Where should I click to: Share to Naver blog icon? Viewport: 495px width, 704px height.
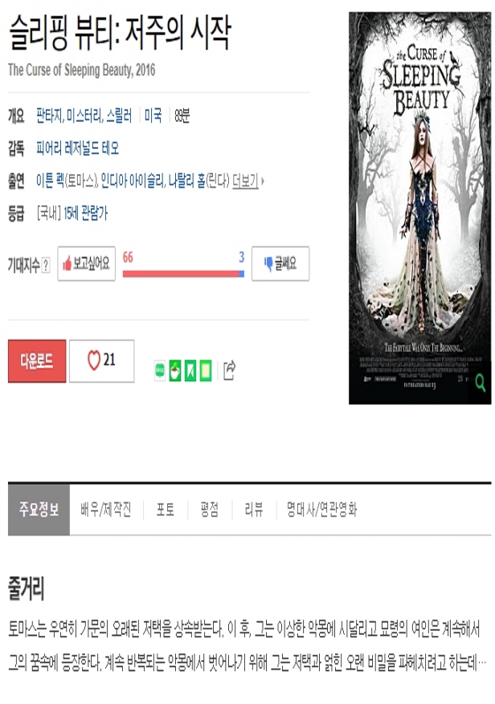click(x=160, y=371)
